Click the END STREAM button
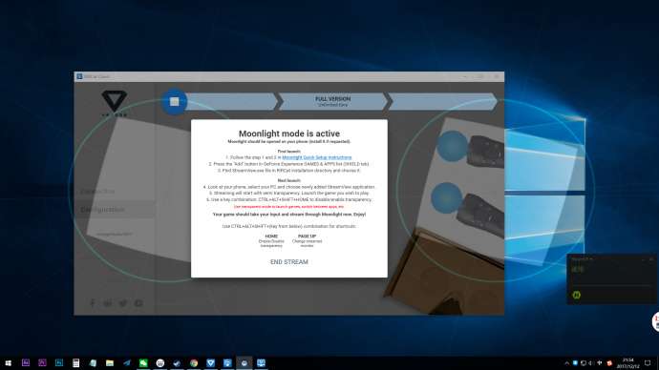The width and height of the screenshot is (659, 370). [x=289, y=262]
